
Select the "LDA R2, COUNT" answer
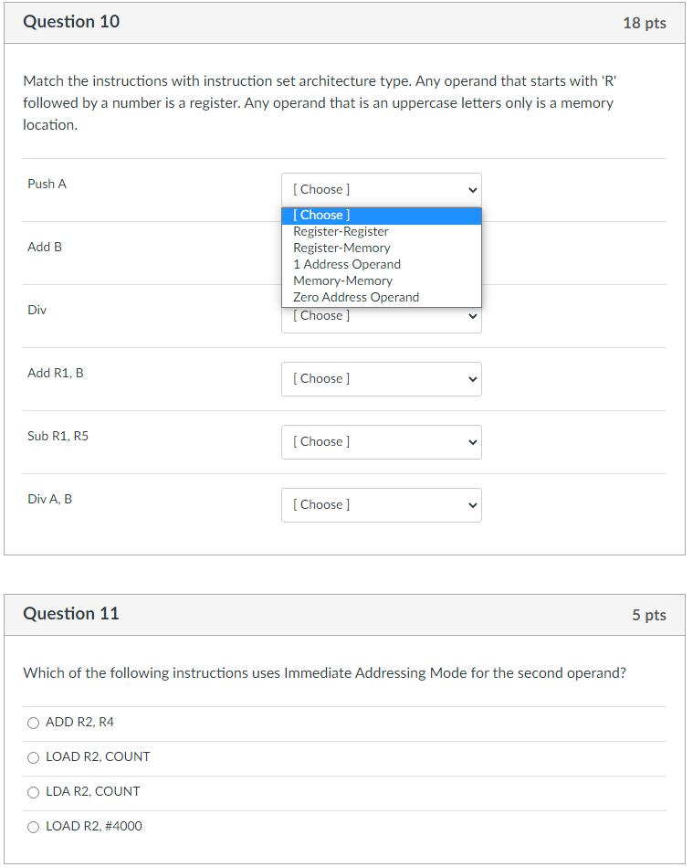pyautogui.click(x=33, y=791)
